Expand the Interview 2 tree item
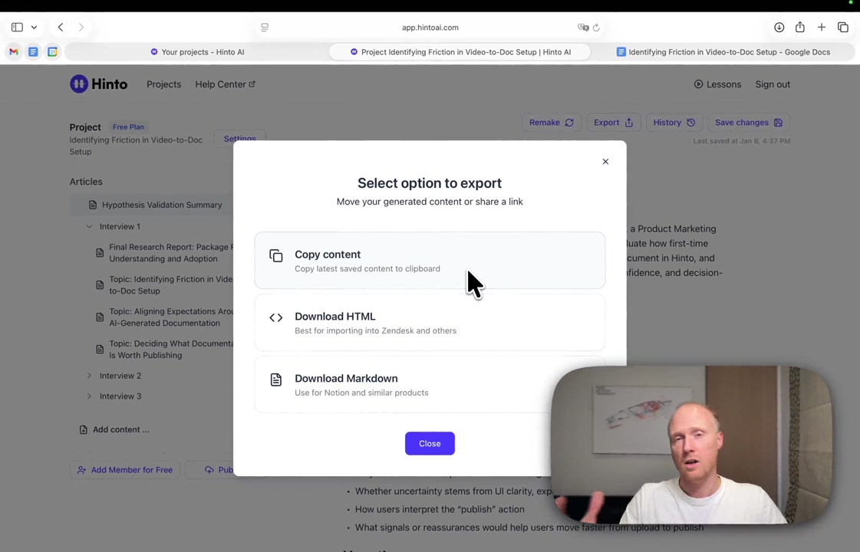Viewport: 860px width, 552px height. [x=90, y=376]
